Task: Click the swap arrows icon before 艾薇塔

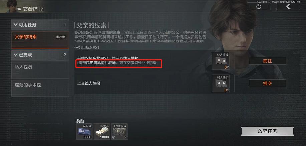Action: tap(19, 9)
